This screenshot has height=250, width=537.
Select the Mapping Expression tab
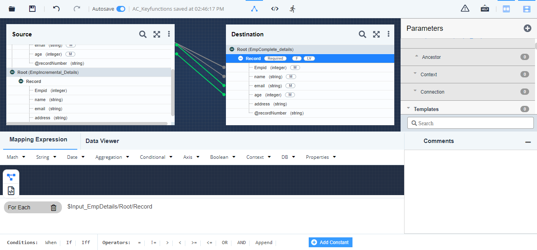38,139
